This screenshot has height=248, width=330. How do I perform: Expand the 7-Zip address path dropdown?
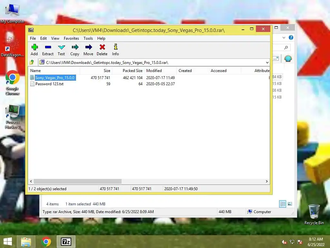click(267, 62)
